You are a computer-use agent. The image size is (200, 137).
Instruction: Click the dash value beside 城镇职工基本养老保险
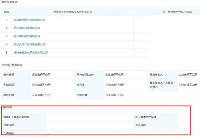[48, 117]
